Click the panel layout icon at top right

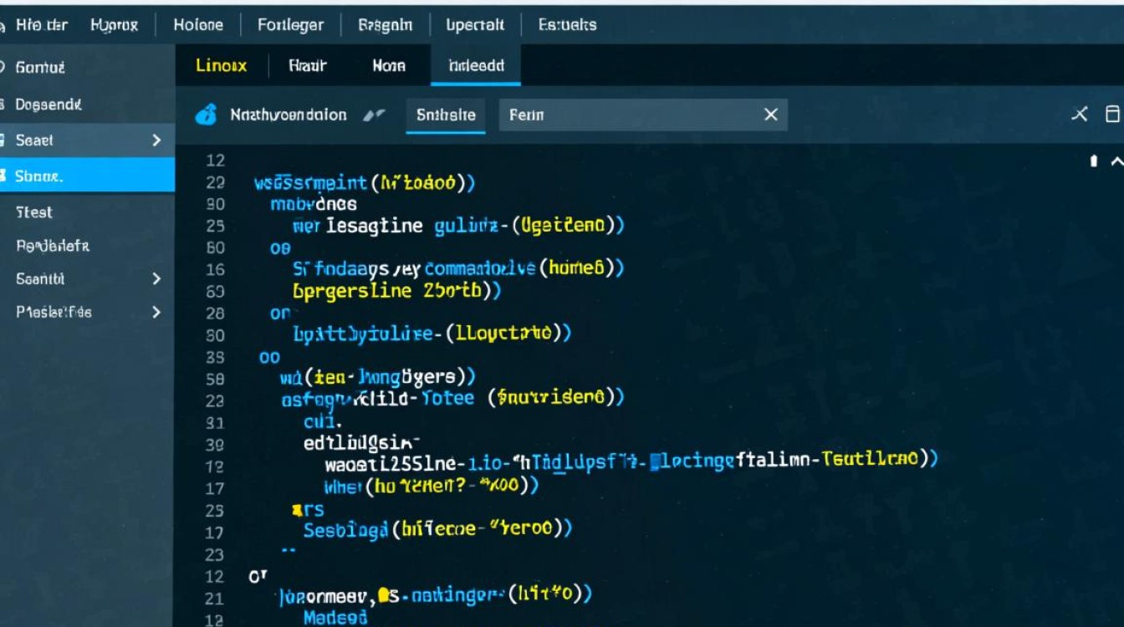1112,115
